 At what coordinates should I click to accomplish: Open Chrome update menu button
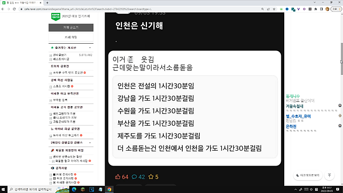tap(336, 9)
